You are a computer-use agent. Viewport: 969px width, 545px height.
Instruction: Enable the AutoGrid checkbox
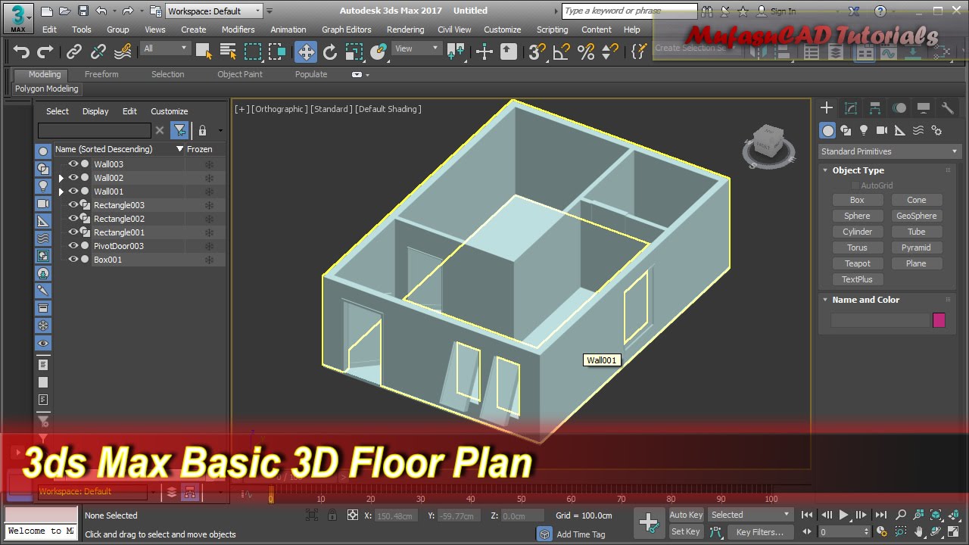[x=855, y=185]
